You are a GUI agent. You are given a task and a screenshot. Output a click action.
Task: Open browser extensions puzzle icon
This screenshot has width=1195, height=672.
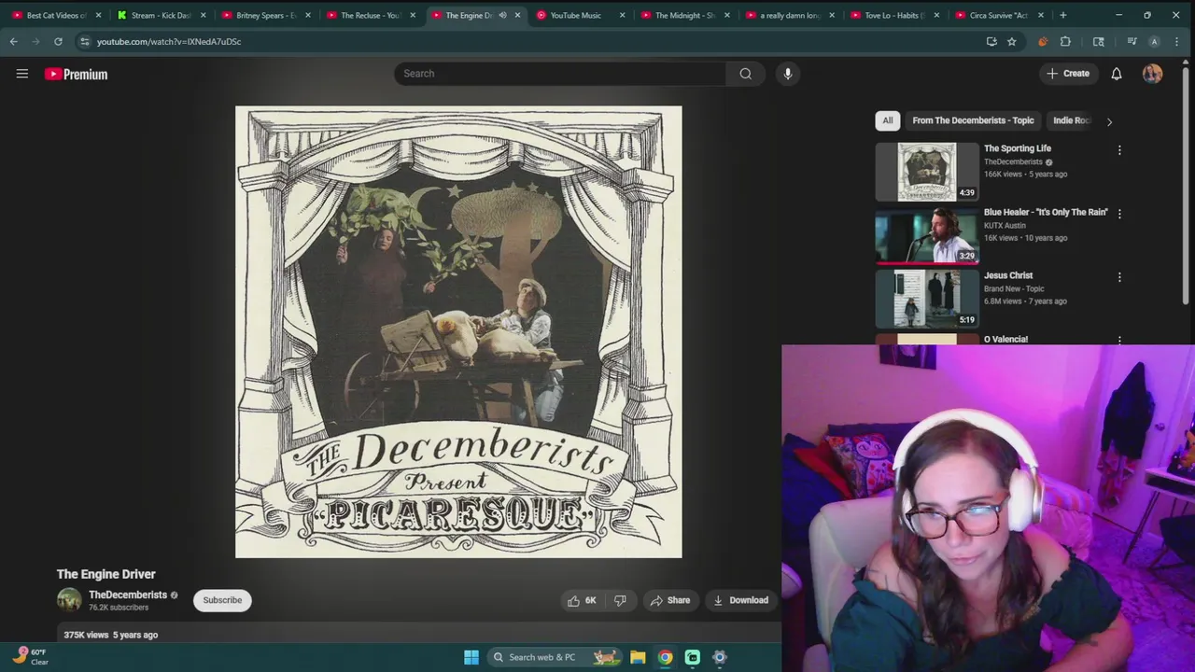coord(1065,41)
